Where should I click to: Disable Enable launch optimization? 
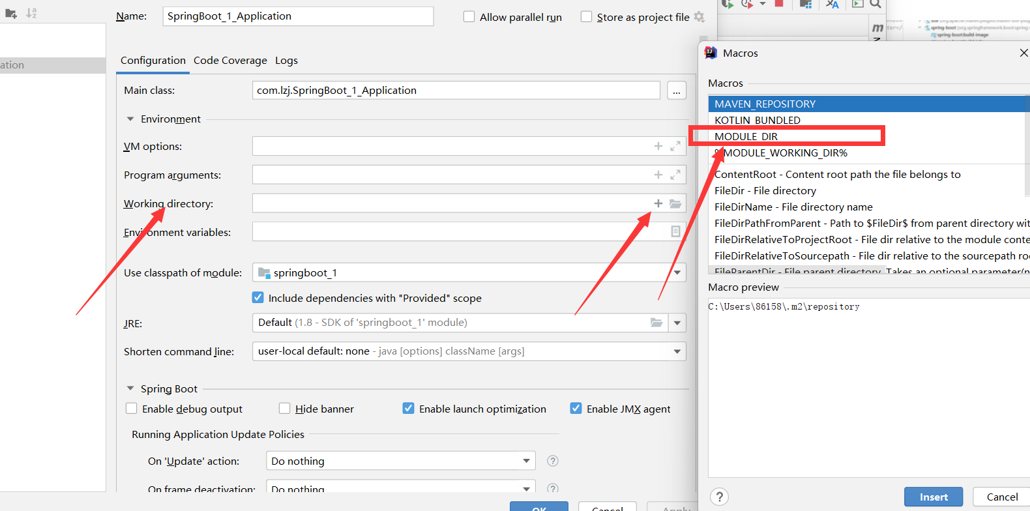point(408,409)
